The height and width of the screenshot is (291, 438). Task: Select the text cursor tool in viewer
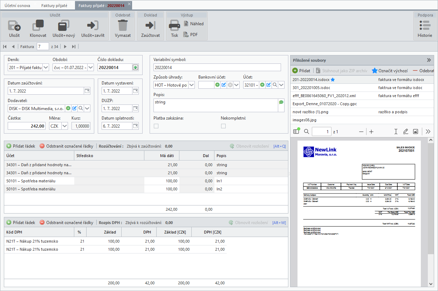click(396, 131)
